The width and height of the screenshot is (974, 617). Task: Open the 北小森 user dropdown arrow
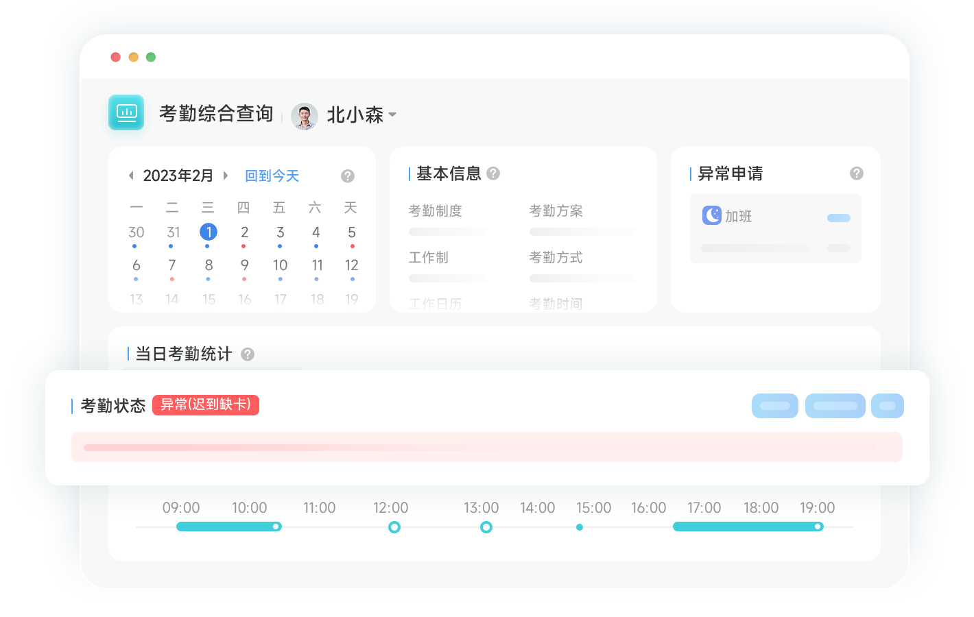coord(392,114)
